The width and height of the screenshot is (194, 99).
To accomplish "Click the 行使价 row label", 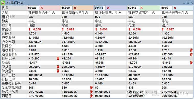I will pos(7,33).
